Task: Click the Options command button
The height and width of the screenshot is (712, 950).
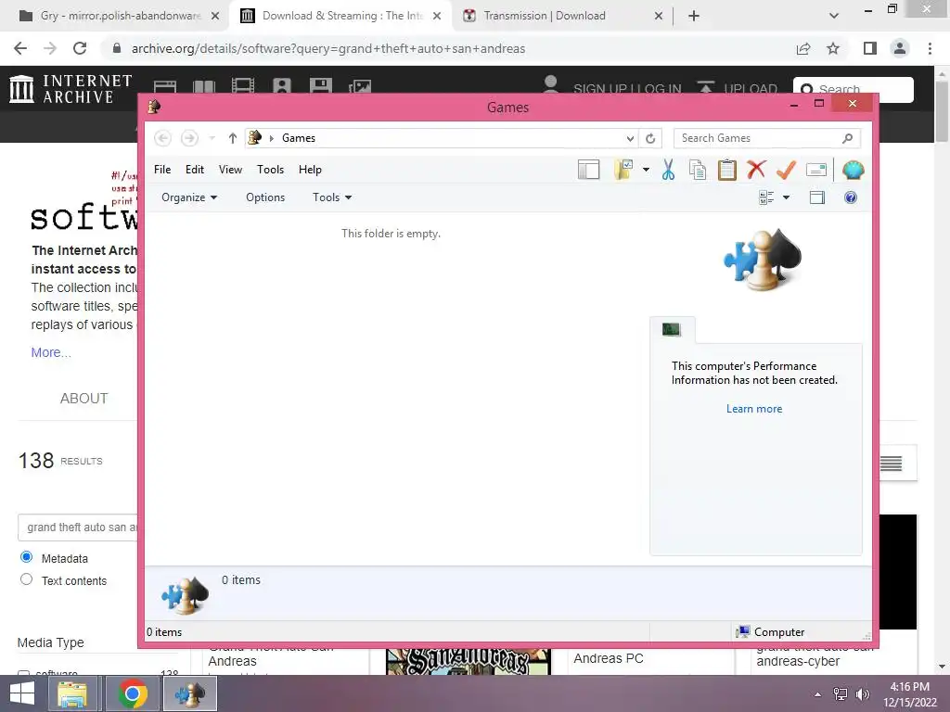Action: [265, 197]
